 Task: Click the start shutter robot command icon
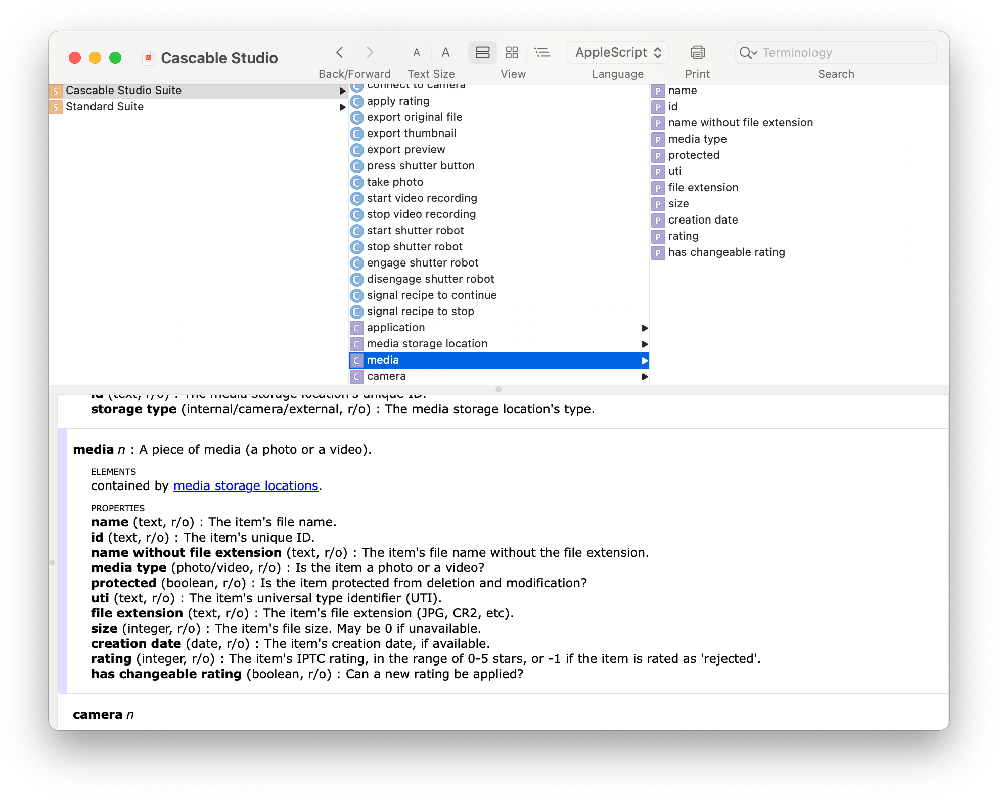tap(357, 231)
